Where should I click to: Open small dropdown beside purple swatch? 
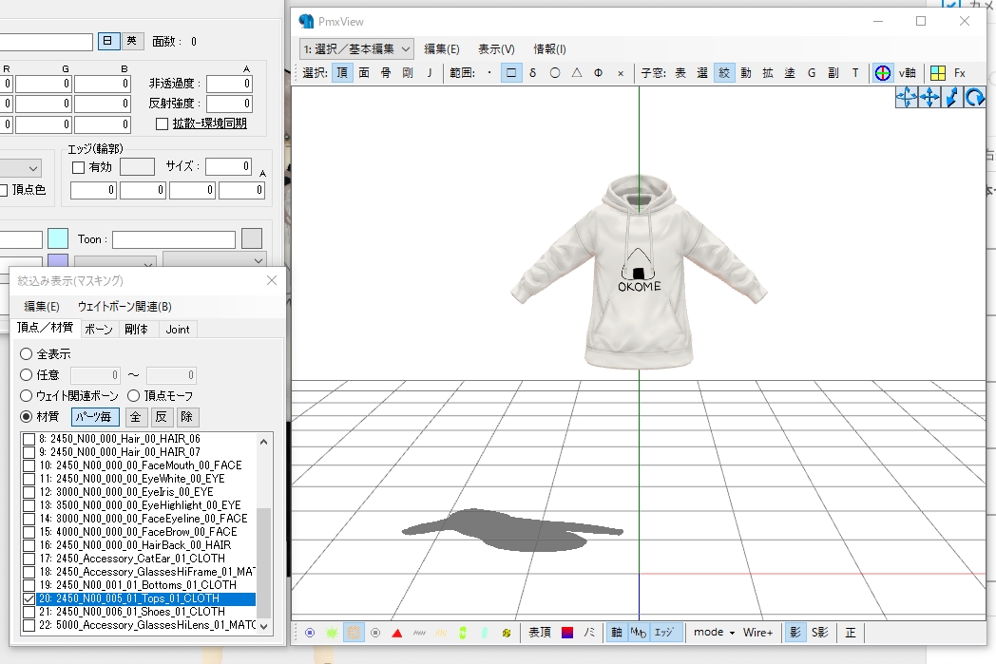click(x=115, y=263)
